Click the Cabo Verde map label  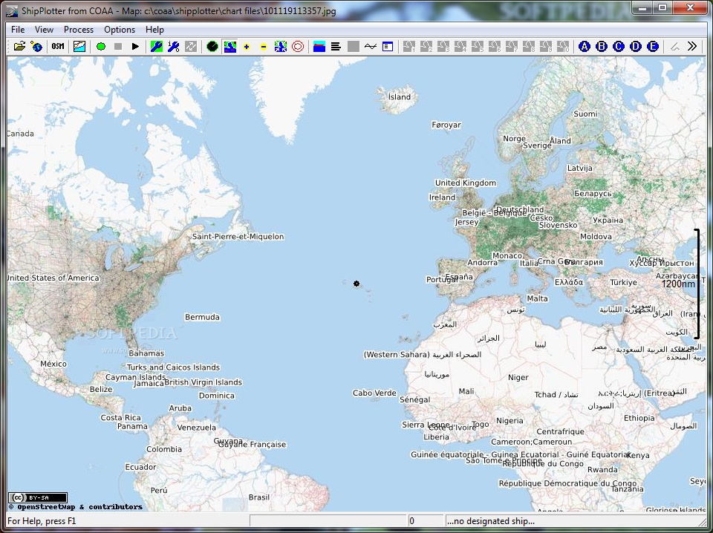pyautogui.click(x=374, y=393)
